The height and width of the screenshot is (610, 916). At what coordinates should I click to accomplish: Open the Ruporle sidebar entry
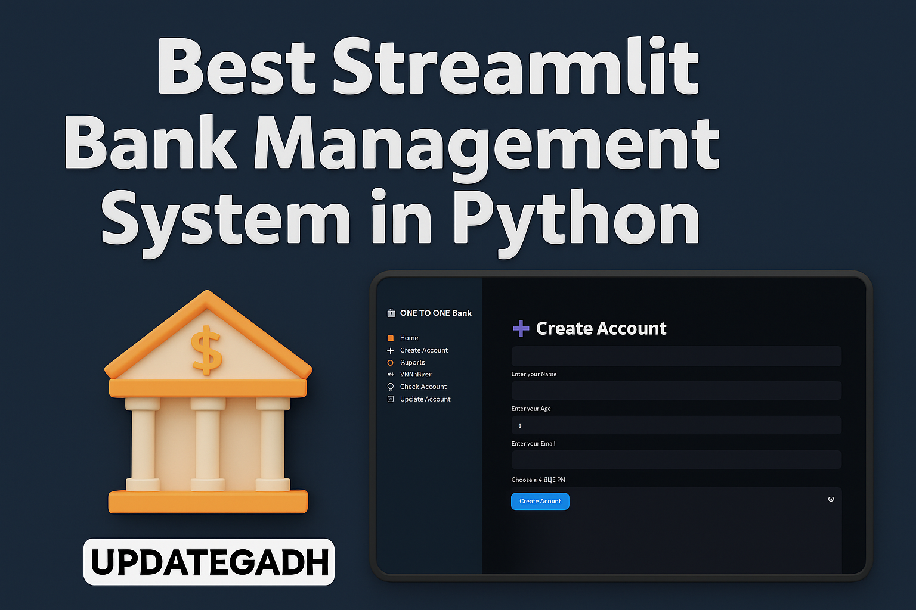point(413,362)
